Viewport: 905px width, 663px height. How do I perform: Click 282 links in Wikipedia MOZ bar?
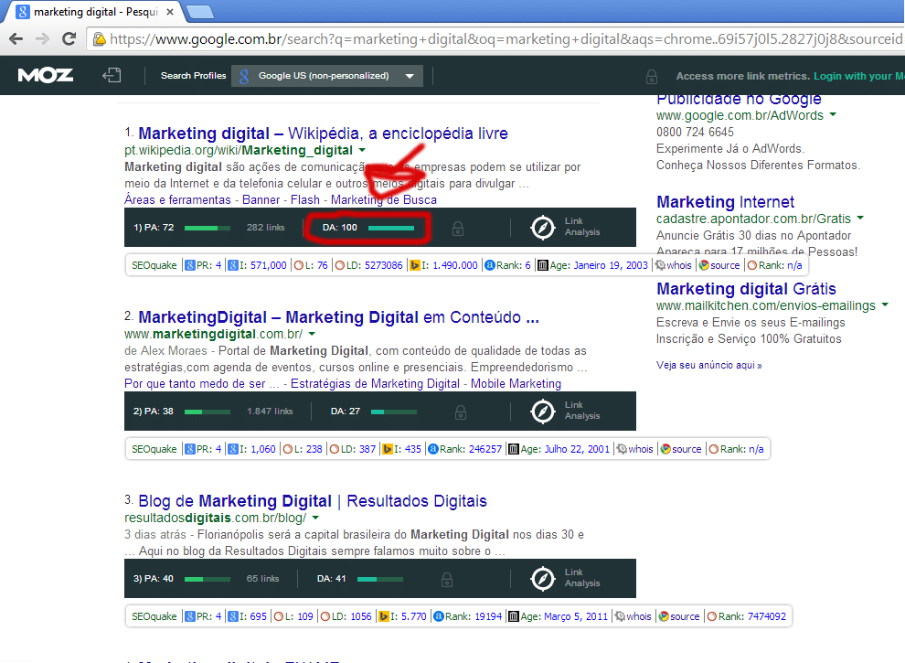click(x=265, y=228)
